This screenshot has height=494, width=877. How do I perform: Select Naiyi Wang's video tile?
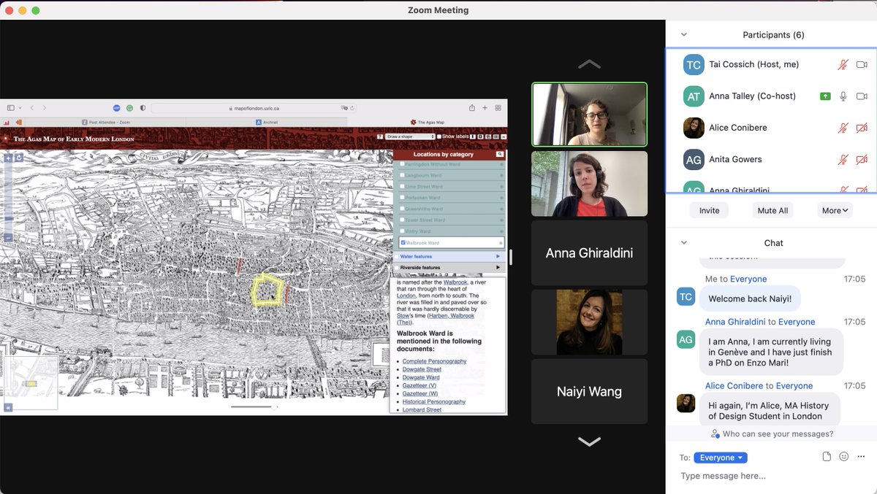point(589,391)
